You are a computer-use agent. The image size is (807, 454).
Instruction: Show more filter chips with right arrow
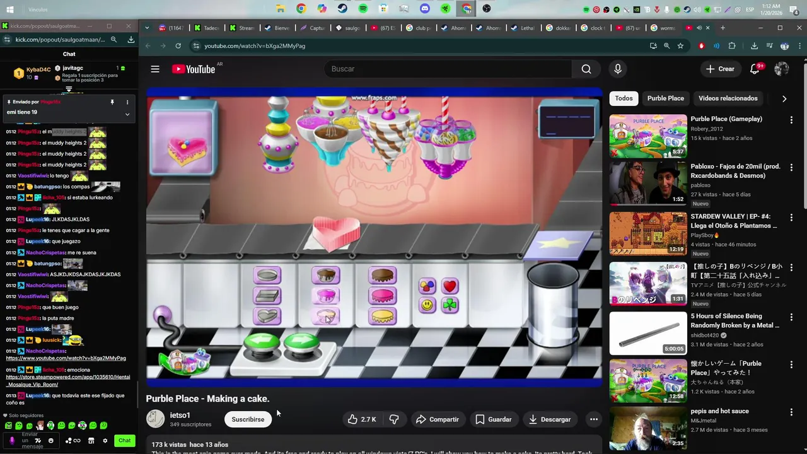click(784, 98)
